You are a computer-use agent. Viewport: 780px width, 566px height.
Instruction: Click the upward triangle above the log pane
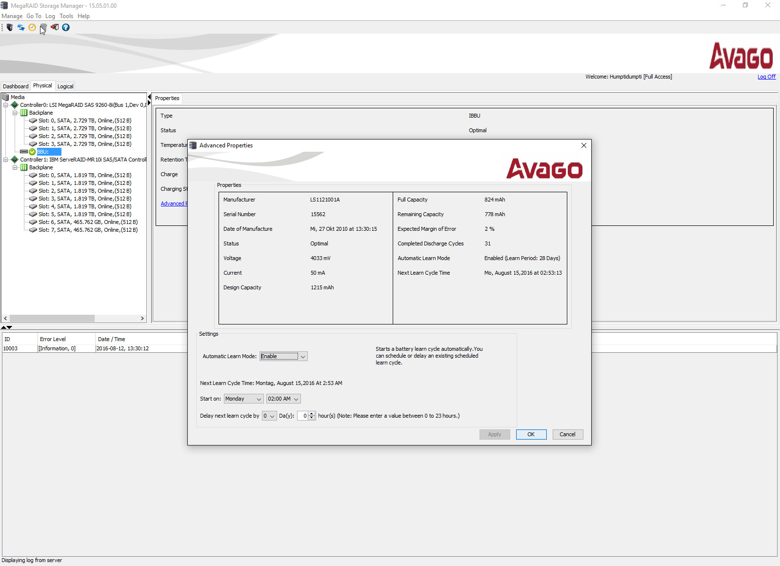pyautogui.click(x=3, y=327)
